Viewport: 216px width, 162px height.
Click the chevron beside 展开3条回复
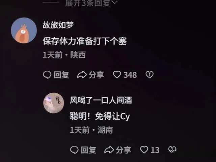click(114, 2)
